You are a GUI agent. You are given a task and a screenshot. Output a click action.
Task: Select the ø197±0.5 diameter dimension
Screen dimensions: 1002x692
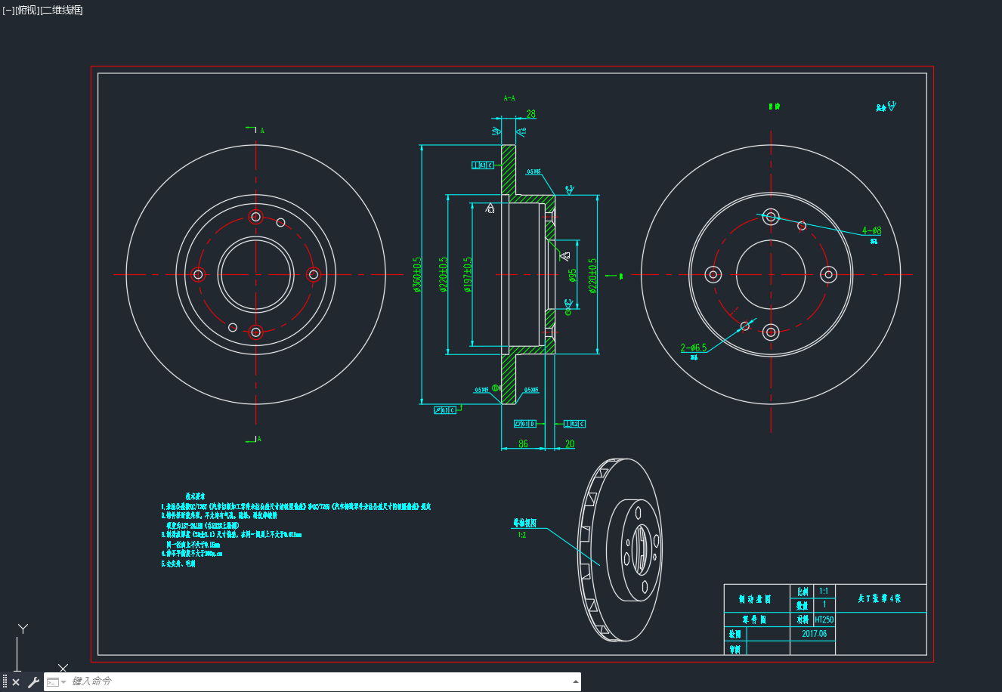[467, 274]
